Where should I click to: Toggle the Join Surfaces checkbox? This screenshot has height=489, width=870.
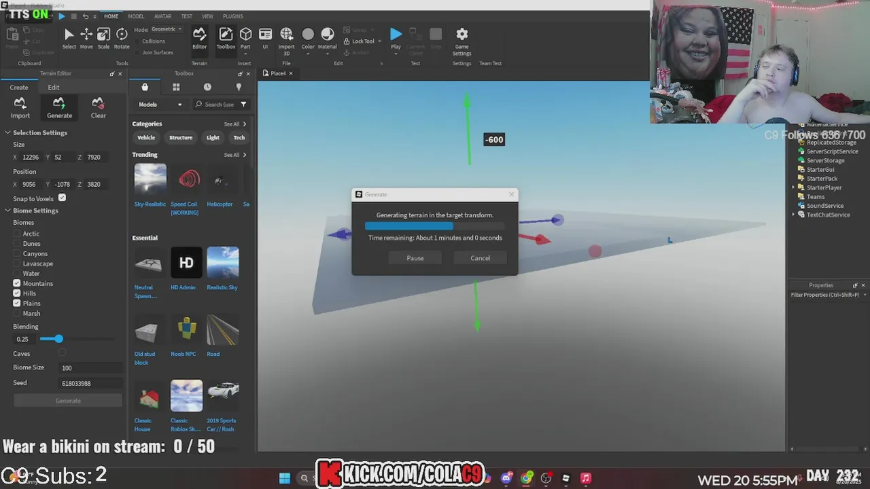tap(138, 52)
